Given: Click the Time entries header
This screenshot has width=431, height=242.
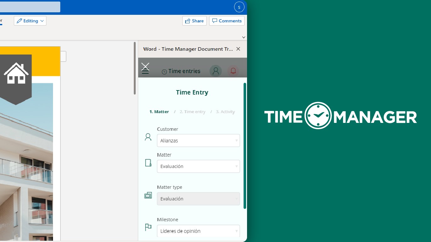Looking at the screenshot, I should (x=181, y=71).
